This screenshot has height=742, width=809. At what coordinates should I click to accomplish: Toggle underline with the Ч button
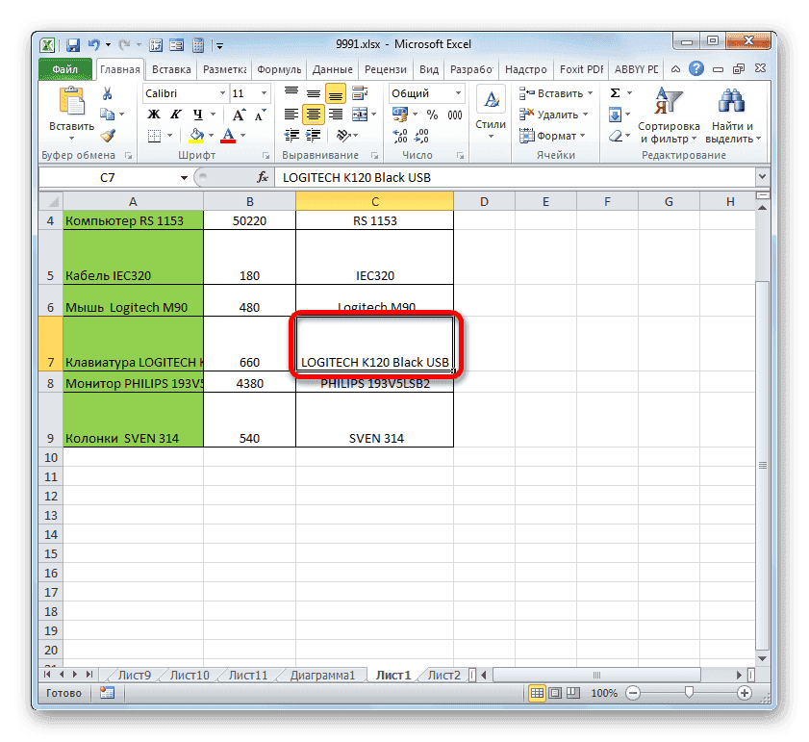(x=197, y=115)
